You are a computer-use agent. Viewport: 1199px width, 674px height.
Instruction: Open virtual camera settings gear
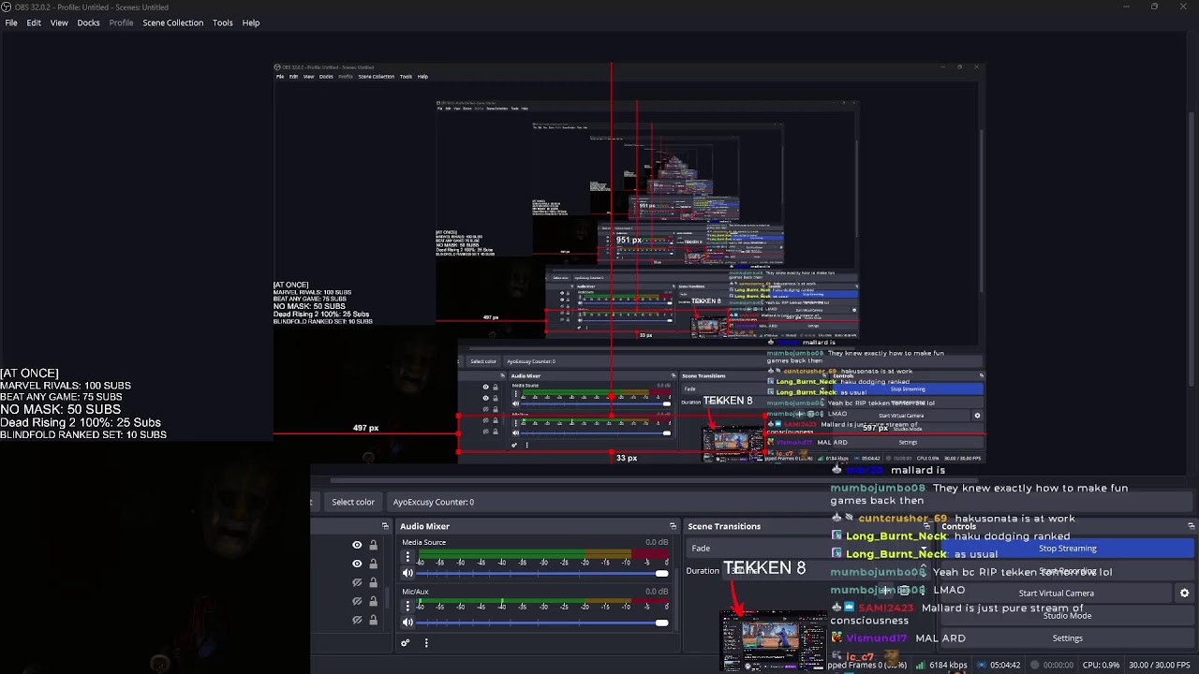(x=1184, y=593)
